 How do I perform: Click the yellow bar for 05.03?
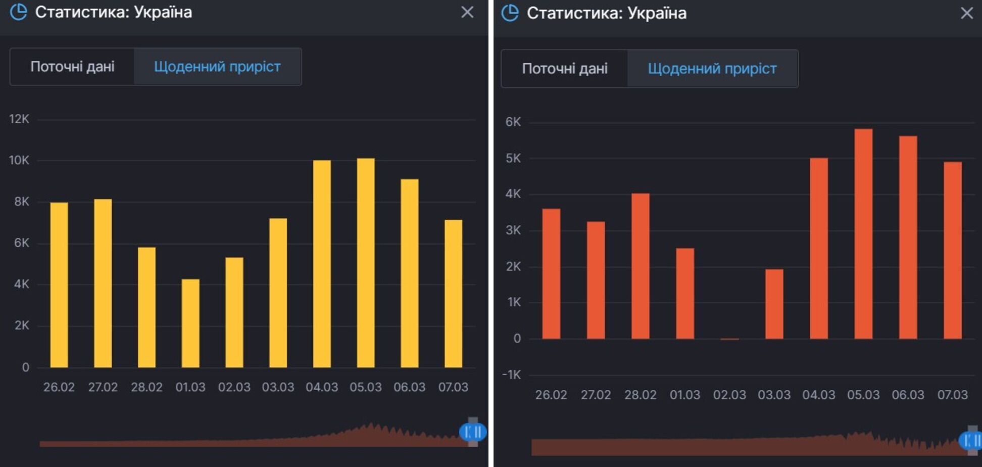[366, 263]
